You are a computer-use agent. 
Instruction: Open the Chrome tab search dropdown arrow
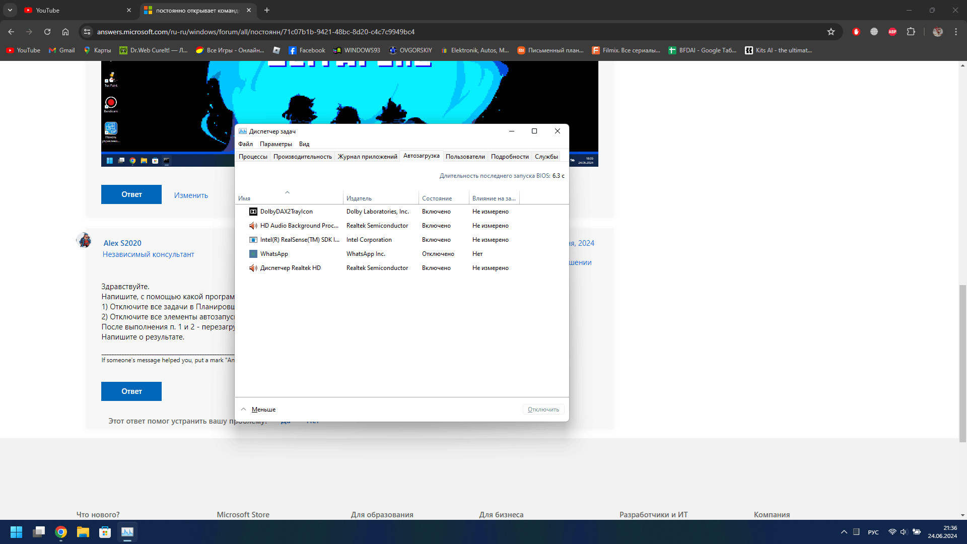pos(10,10)
